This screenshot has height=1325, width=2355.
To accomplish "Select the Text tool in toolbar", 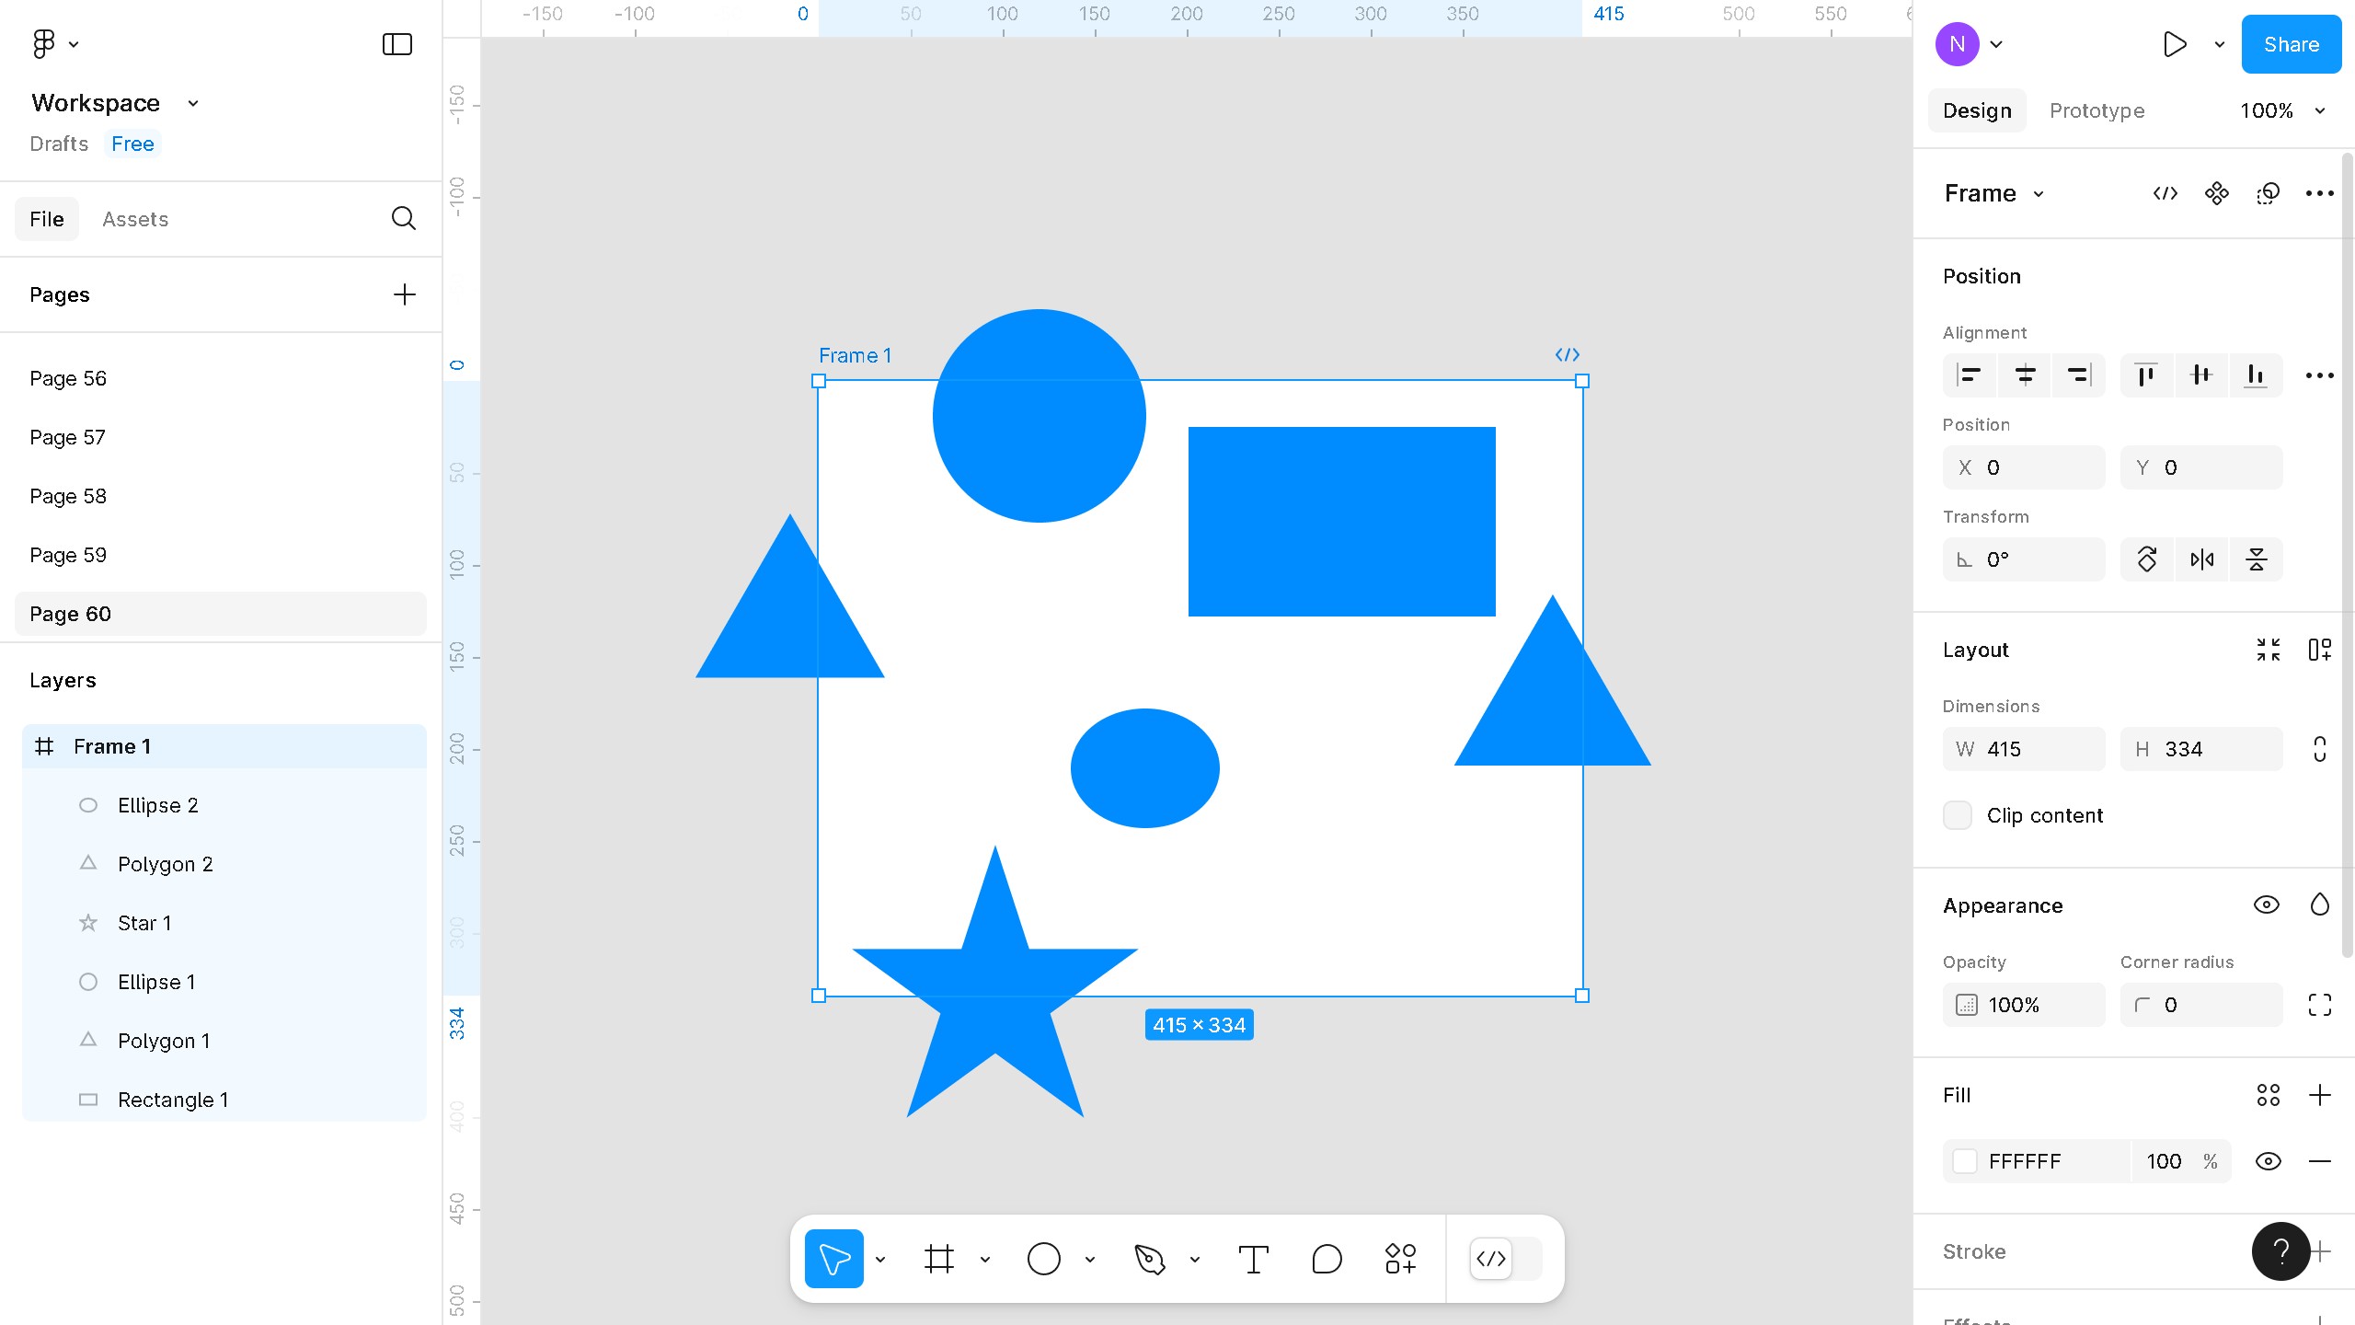I will [1253, 1259].
